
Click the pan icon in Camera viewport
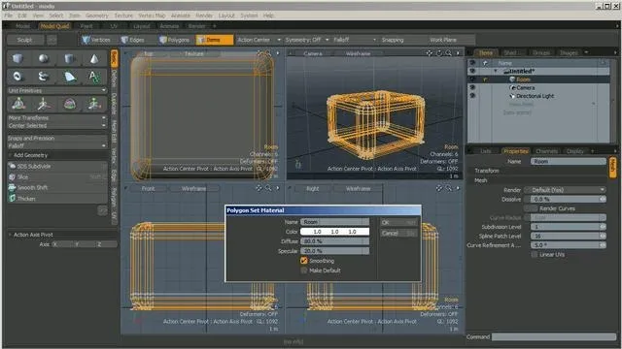click(430, 53)
